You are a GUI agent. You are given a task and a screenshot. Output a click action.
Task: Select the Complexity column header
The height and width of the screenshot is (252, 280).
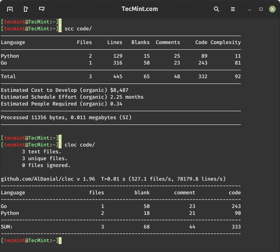[226, 42]
